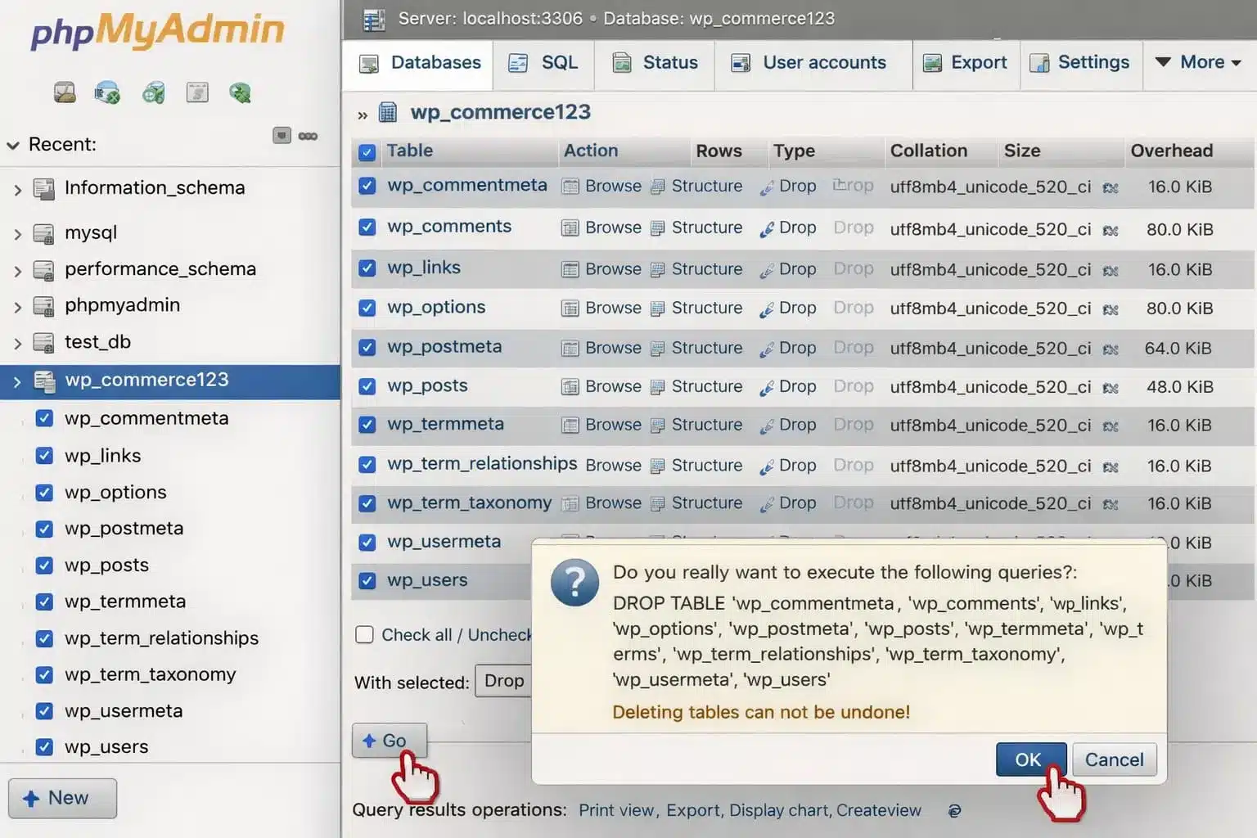Click the test_db database icon
1257x838 pixels.
point(43,342)
